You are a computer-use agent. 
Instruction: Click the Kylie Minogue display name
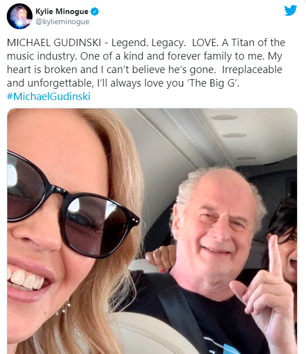tap(62, 11)
